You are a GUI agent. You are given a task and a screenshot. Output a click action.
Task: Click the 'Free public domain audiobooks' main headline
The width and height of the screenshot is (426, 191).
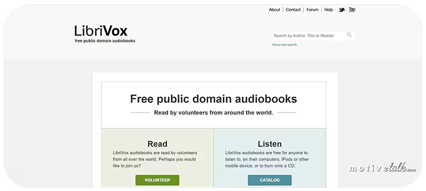coord(214,99)
